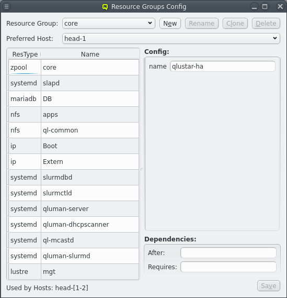Close the Resource Groups Config window

coord(280,7)
